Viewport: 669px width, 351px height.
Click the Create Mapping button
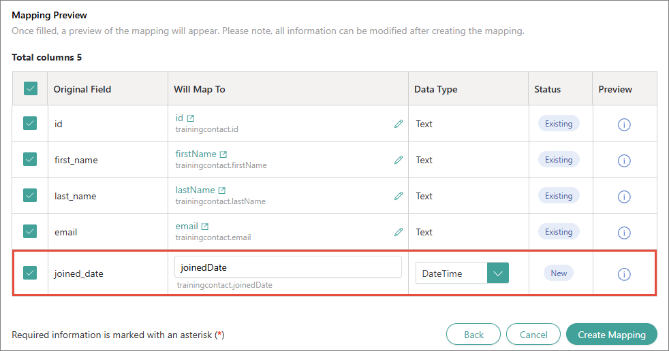point(611,335)
